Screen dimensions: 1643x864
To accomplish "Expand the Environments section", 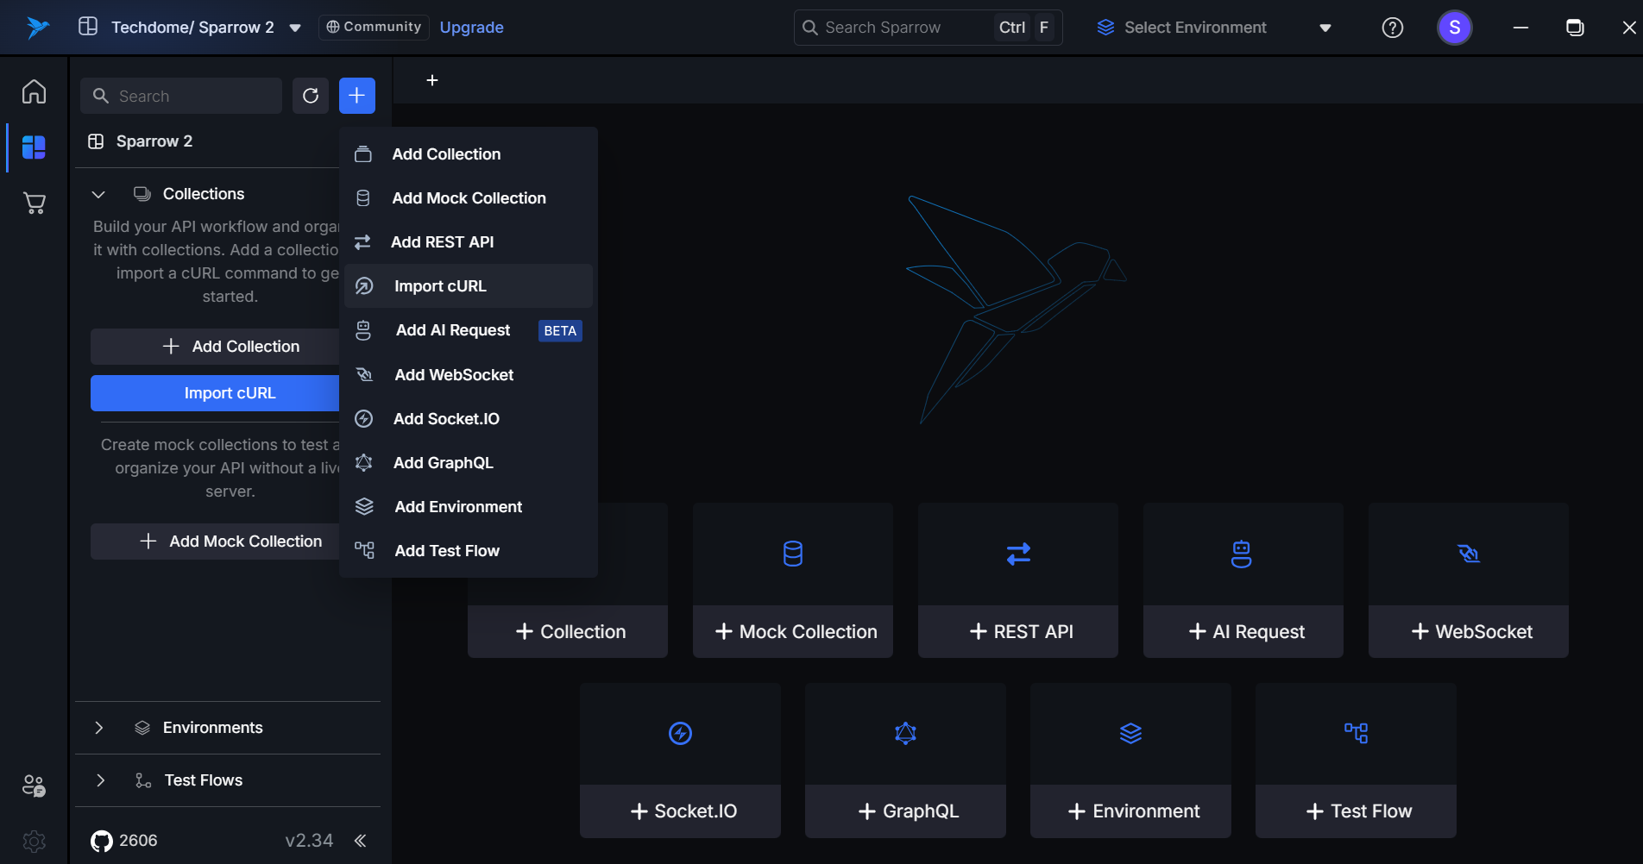I will click(98, 728).
